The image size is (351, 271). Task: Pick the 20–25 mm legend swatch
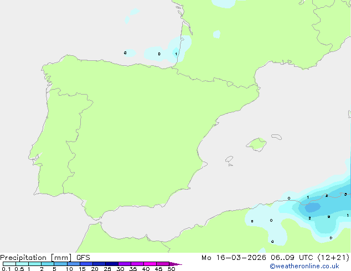[x=99, y=264]
